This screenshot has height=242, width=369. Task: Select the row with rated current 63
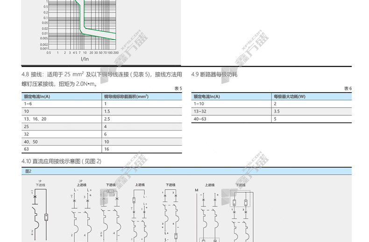point(101,149)
